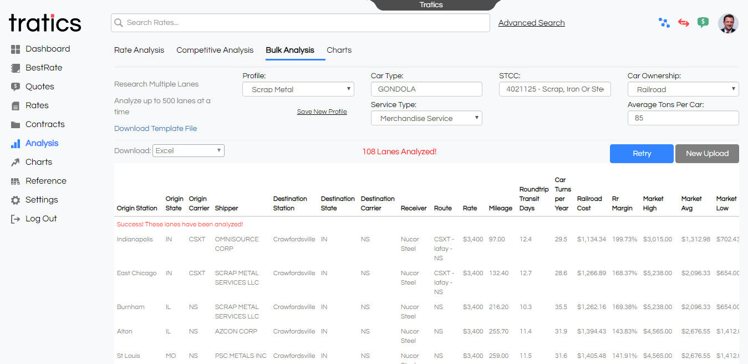Open Contracts via its folder icon
The width and height of the screenshot is (748, 364).
(x=16, y=125)
